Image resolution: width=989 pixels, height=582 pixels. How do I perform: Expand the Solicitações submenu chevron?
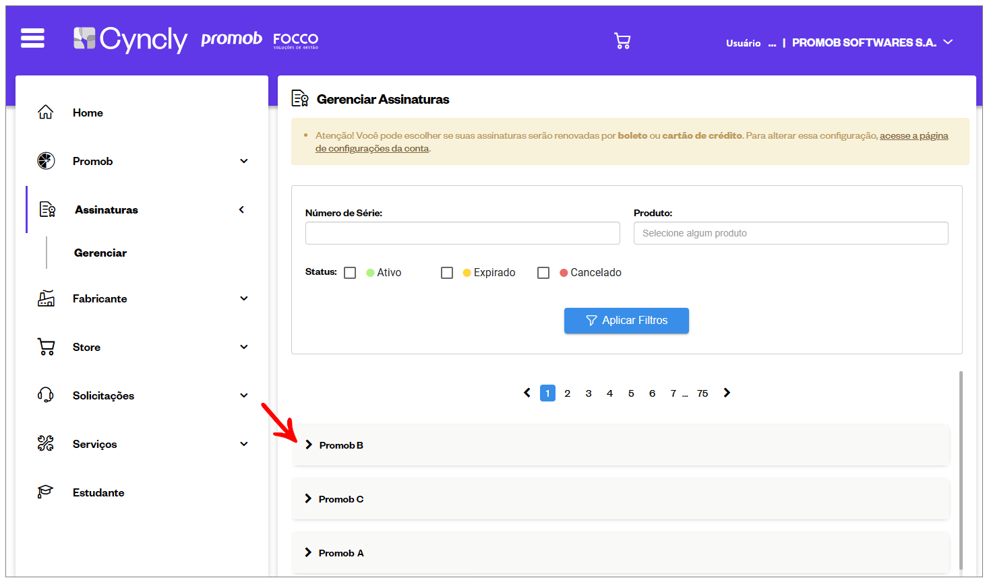tap(244, 395)
